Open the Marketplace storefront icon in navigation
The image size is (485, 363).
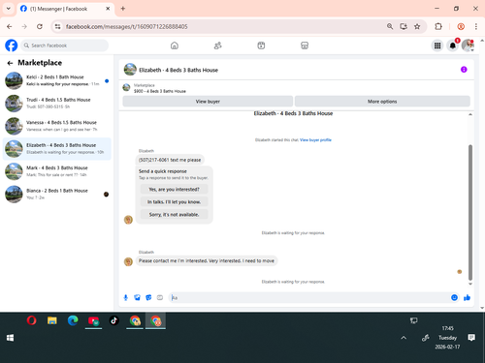tap(305, 45)
